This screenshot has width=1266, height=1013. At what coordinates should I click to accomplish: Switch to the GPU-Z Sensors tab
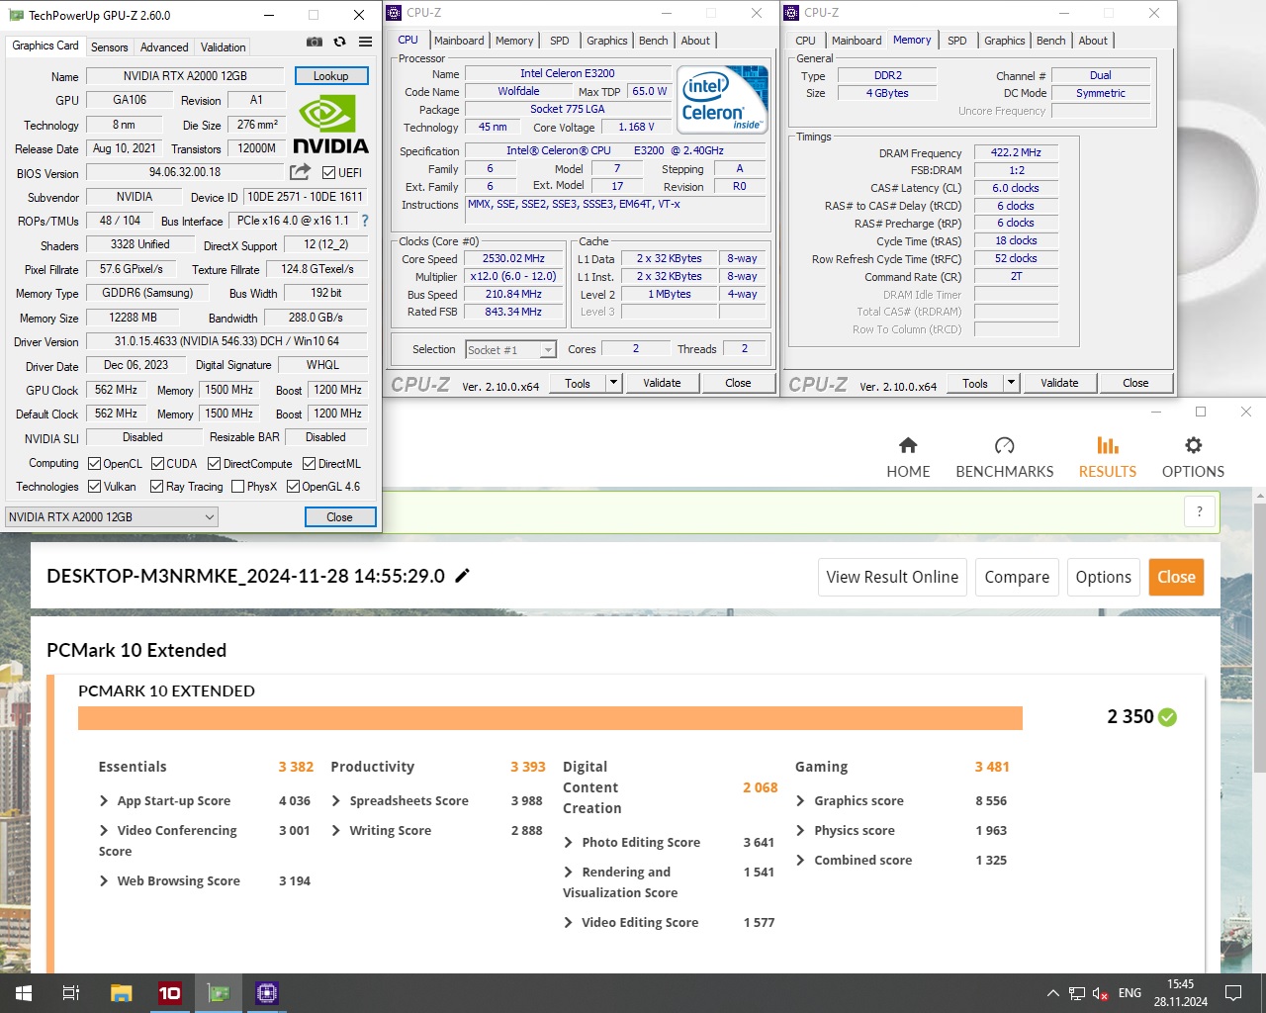click(x=109, y=46)
